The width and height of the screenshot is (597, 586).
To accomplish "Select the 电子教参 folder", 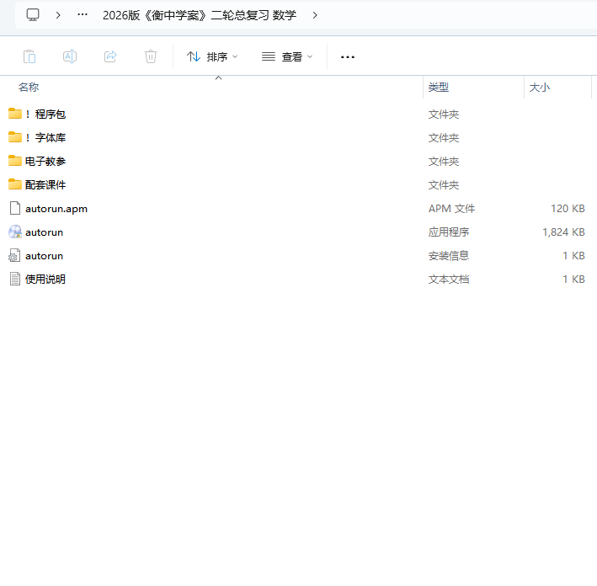I will [45, 161].
